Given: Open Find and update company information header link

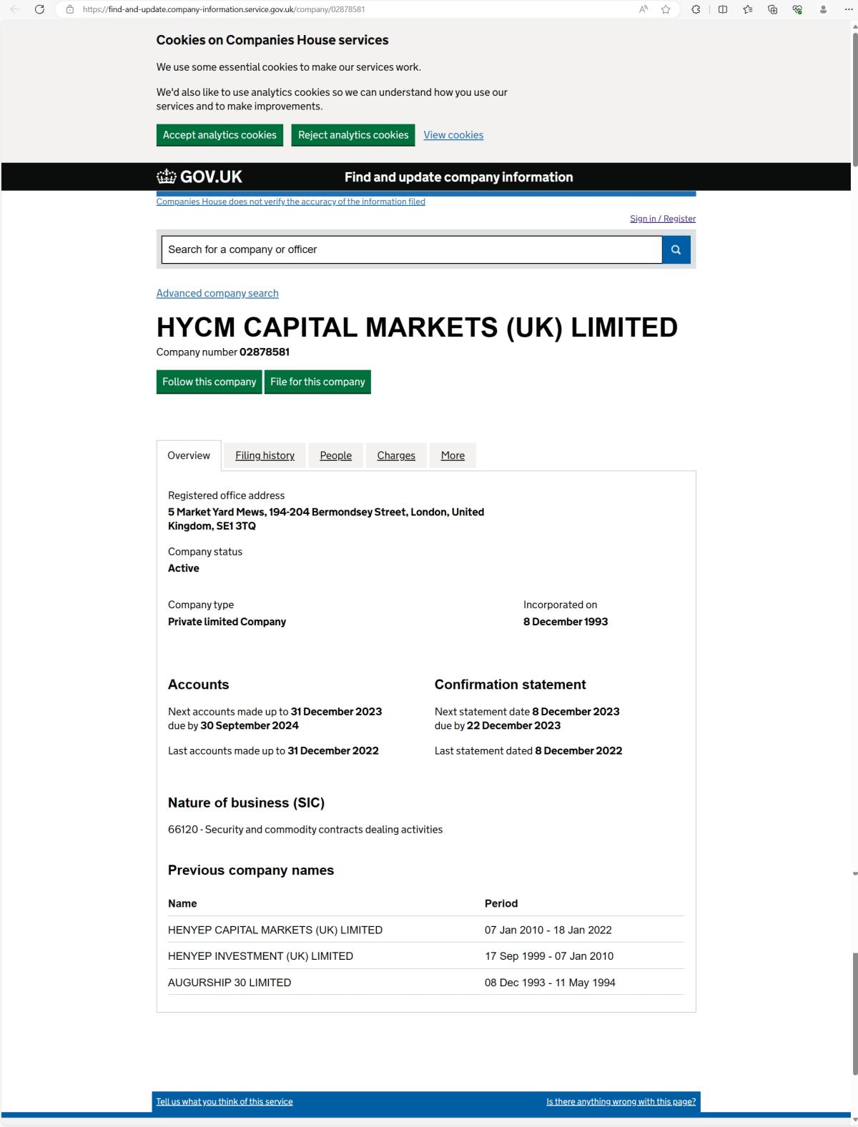Looking at the screenshot, I should [x=458, y=177].
